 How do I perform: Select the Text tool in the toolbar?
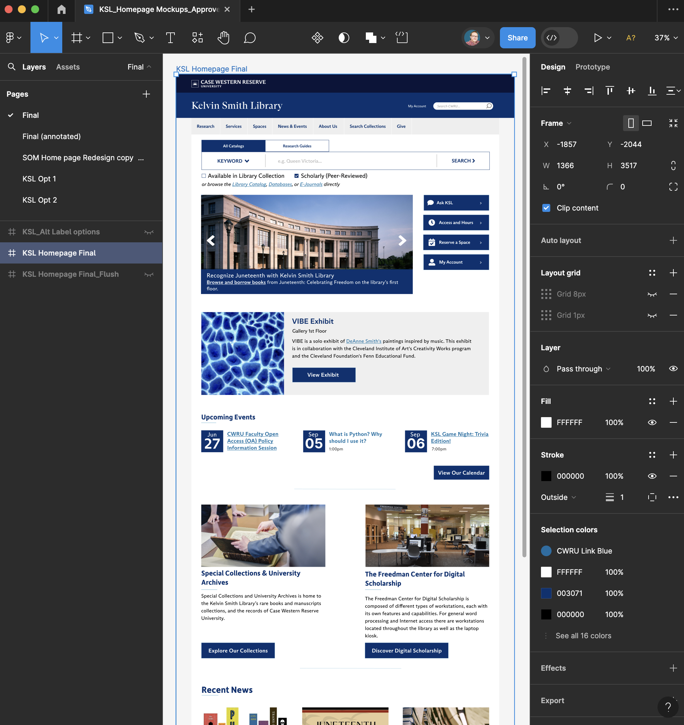(170, 37)
